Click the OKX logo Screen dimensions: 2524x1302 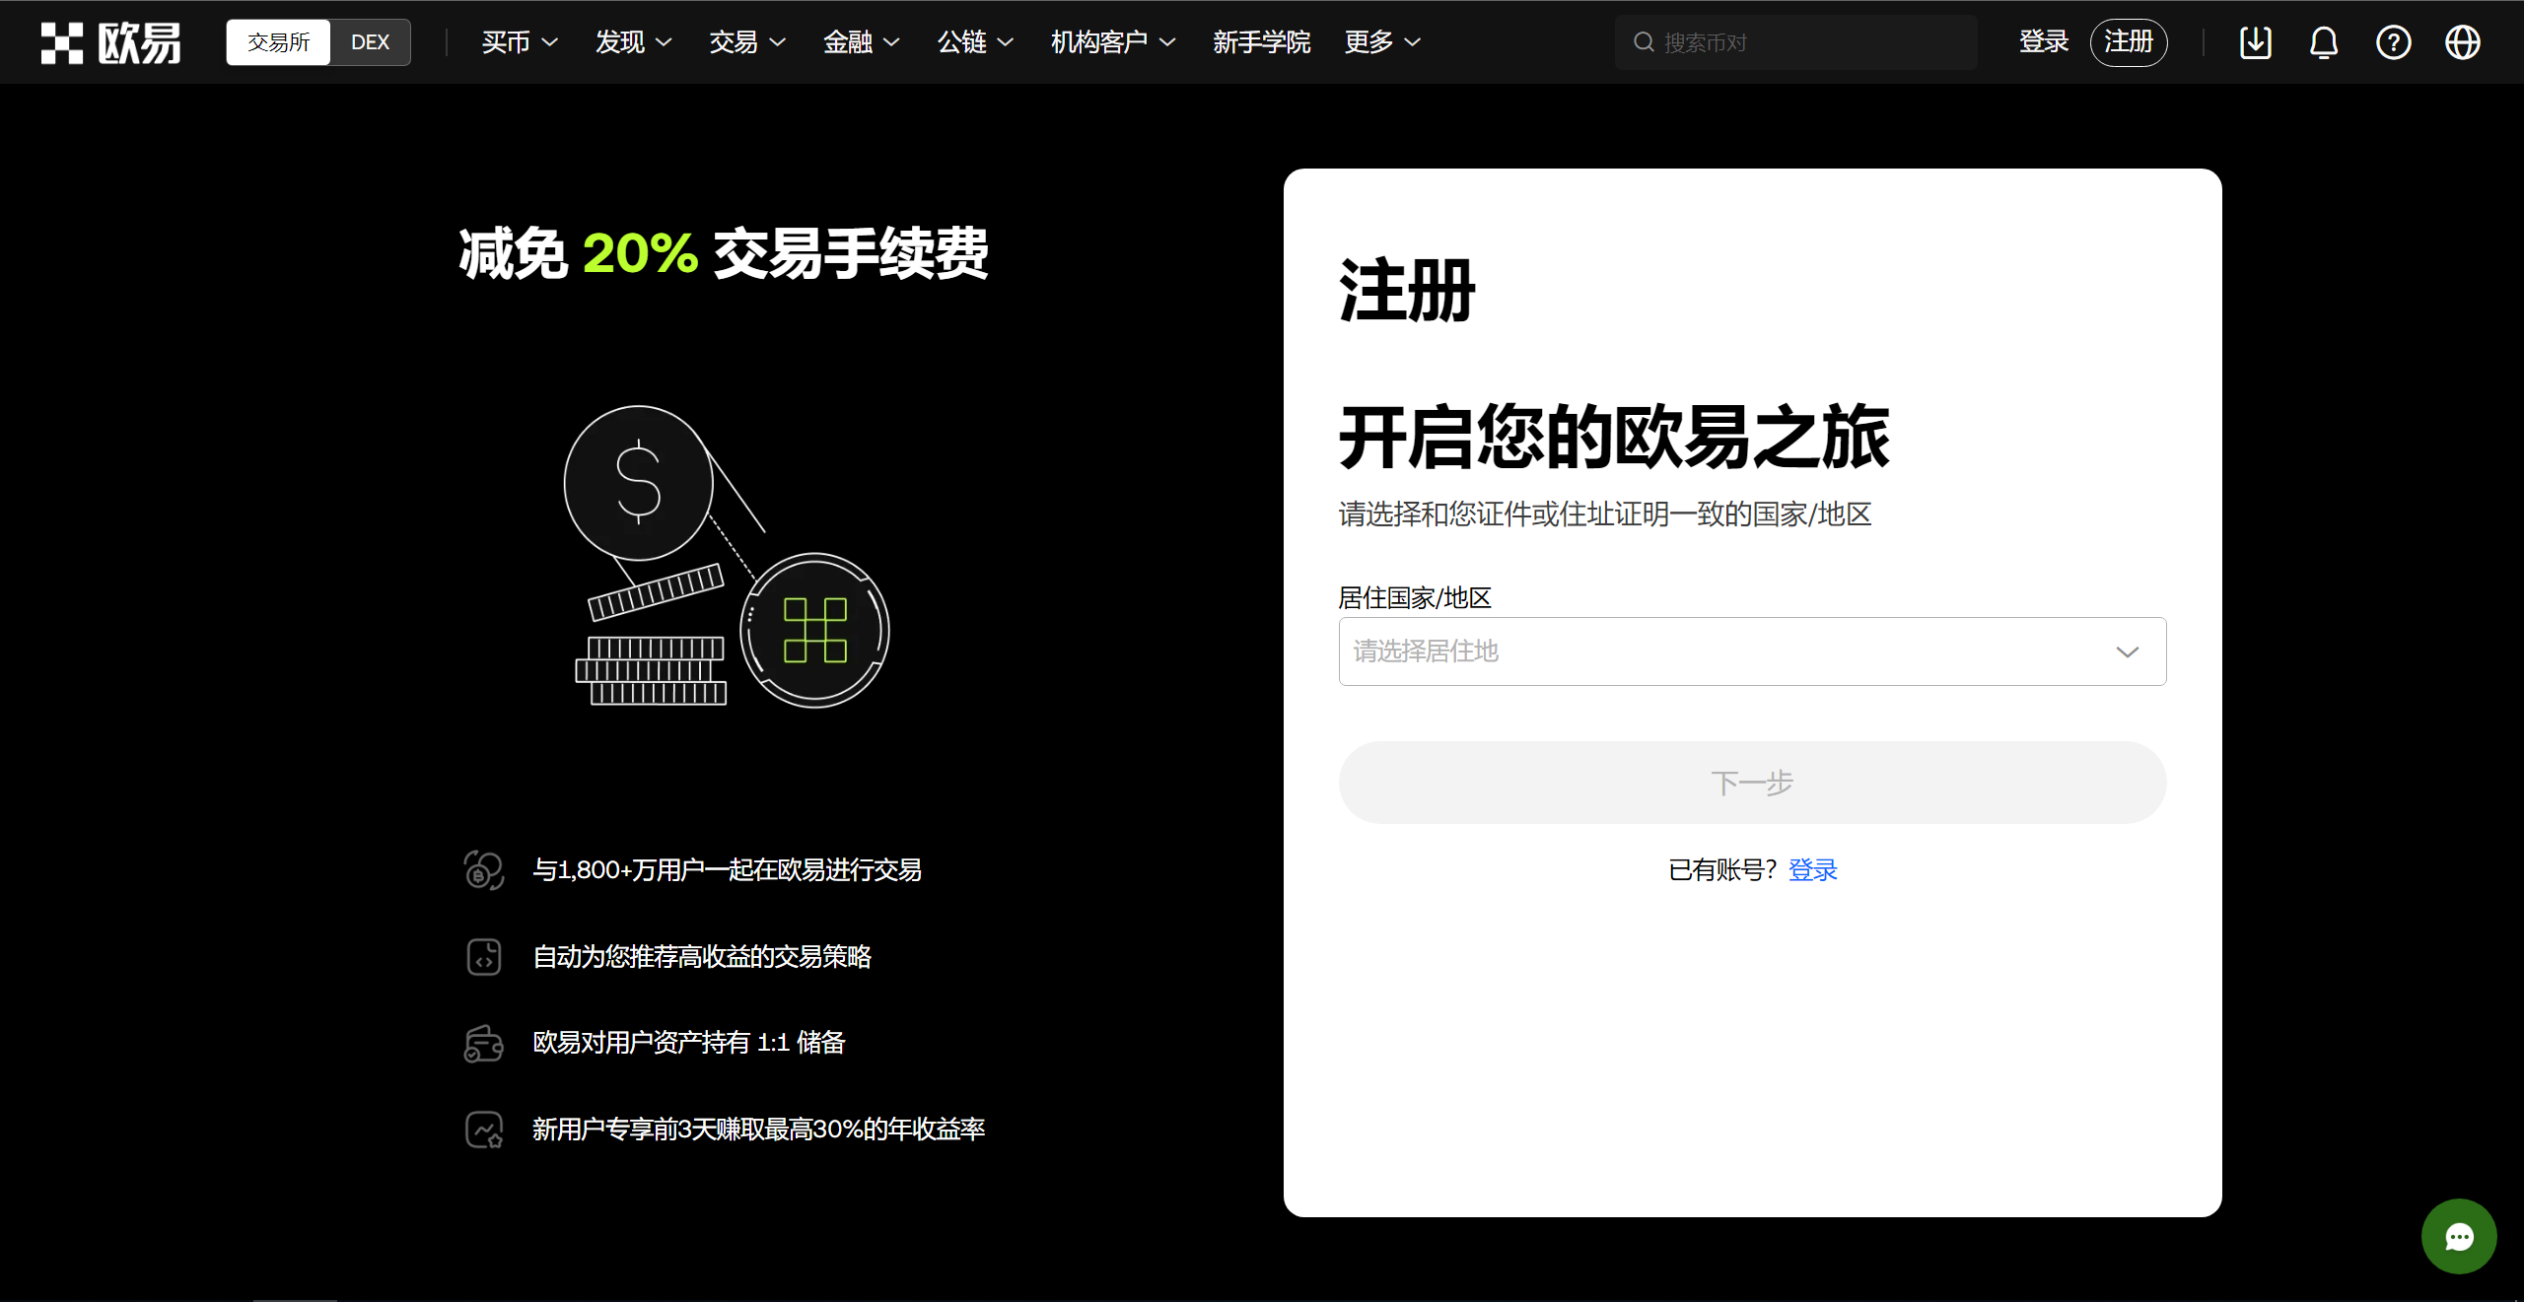[x=109, y=41]
